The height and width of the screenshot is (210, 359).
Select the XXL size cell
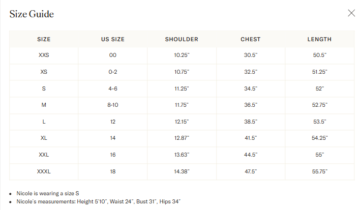44,155
